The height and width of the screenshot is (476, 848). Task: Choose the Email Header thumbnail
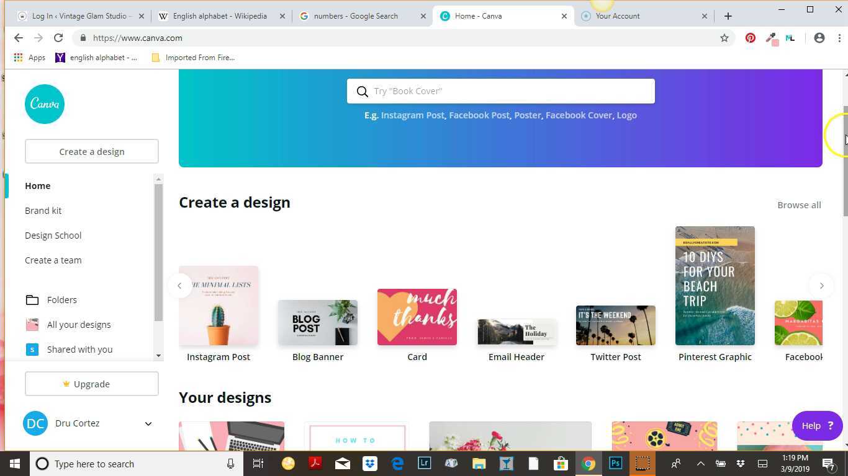pyautogui.click(x=516, y=332)
